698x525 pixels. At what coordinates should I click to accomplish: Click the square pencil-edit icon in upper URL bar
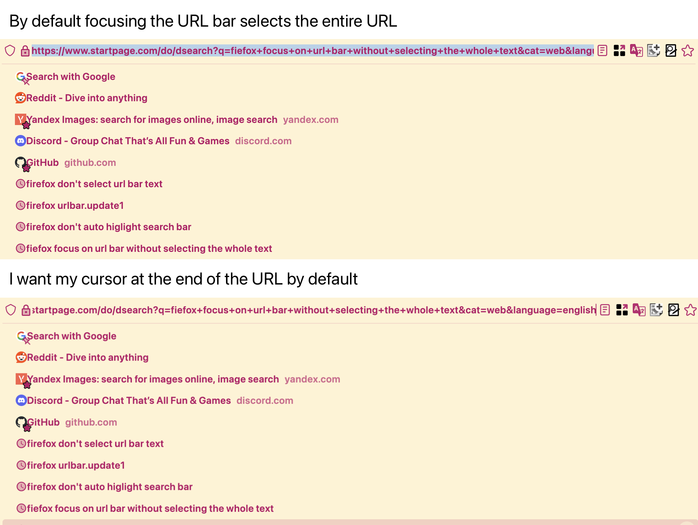671,51
